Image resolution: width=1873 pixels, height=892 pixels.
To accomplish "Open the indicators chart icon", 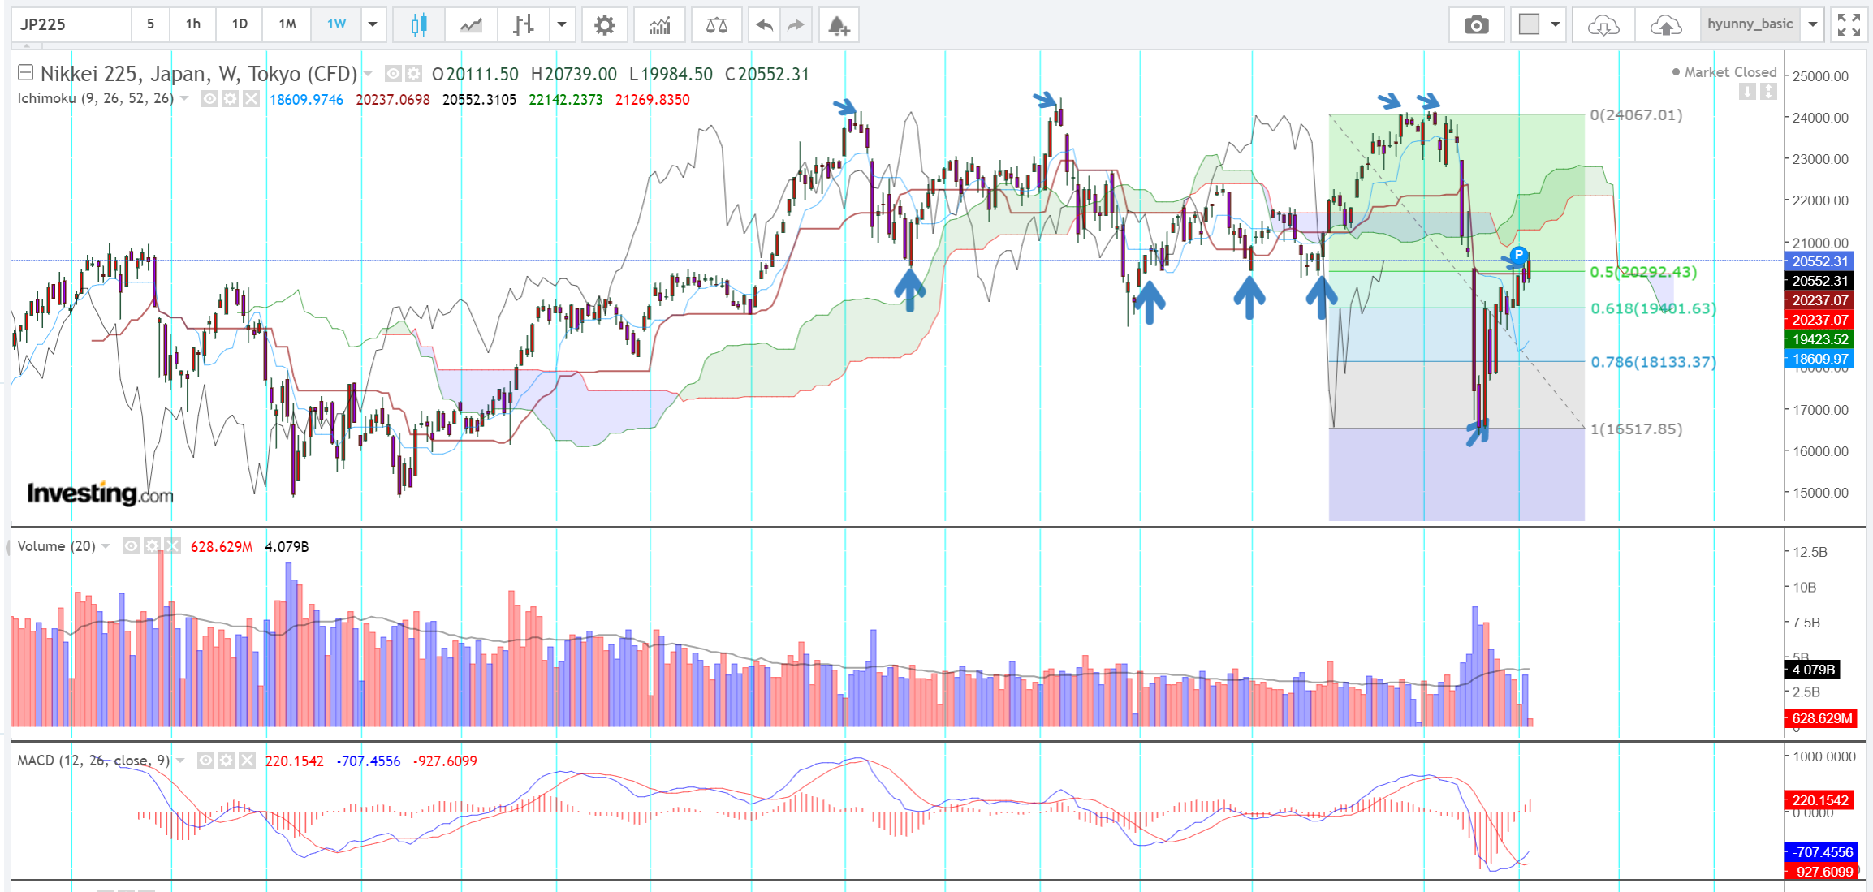I will pos(659,25).
